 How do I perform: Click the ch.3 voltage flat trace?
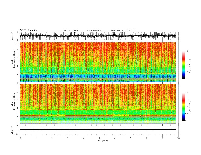click(98, 130)
